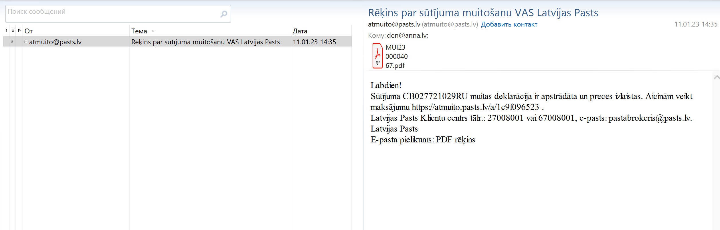Open the PDF attachment icon MUI2300004067.pdf
Image resolution: width=720 pixels, height=230 pixels.
[x=377, y=56]
